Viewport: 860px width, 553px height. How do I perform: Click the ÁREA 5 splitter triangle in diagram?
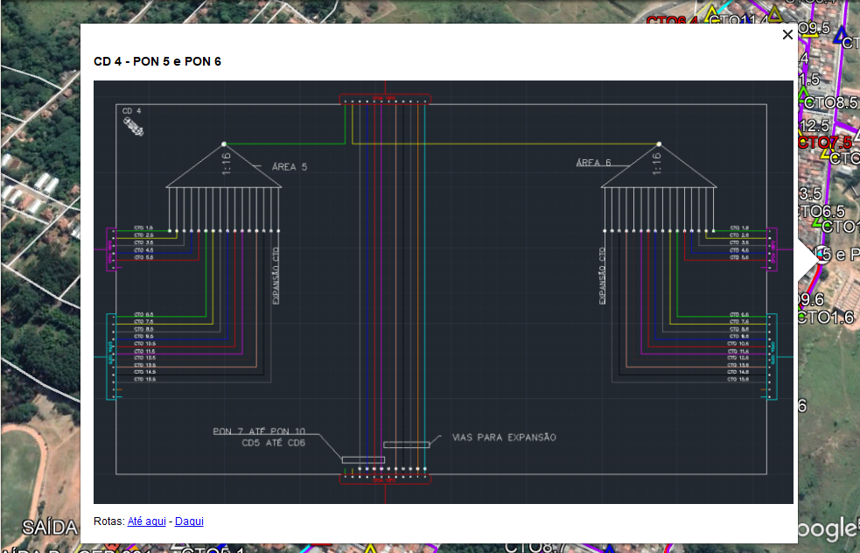pos(224,166)
